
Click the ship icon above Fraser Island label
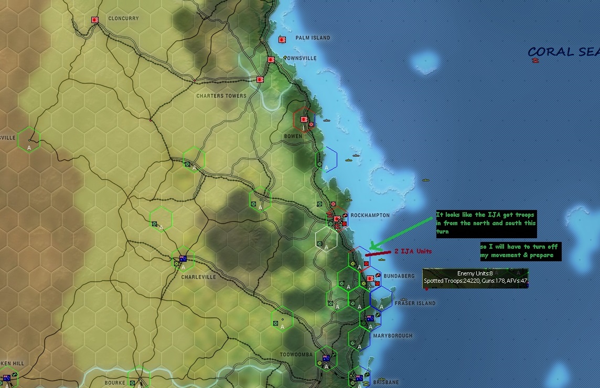pos(403,300)
